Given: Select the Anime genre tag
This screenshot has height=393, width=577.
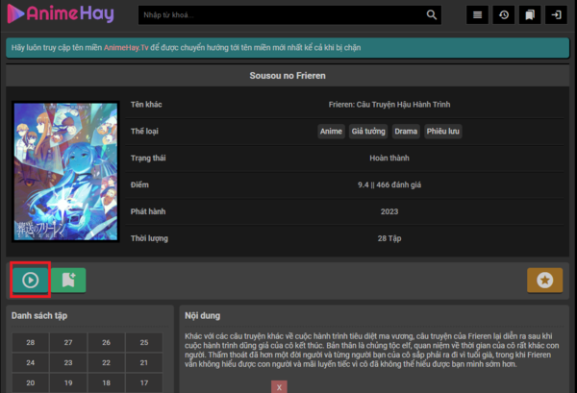Looking at the screenshot, I should pyautogui.click(x=331, y=132).
